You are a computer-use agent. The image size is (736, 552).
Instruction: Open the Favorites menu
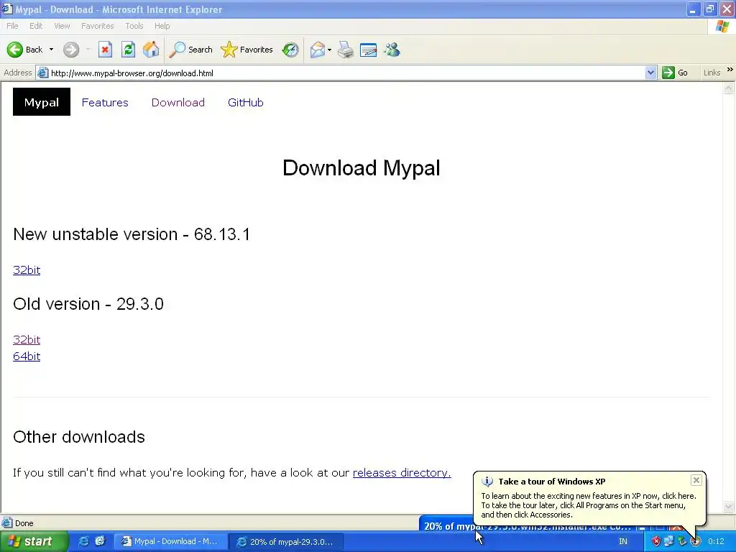[x=98, y=26]
